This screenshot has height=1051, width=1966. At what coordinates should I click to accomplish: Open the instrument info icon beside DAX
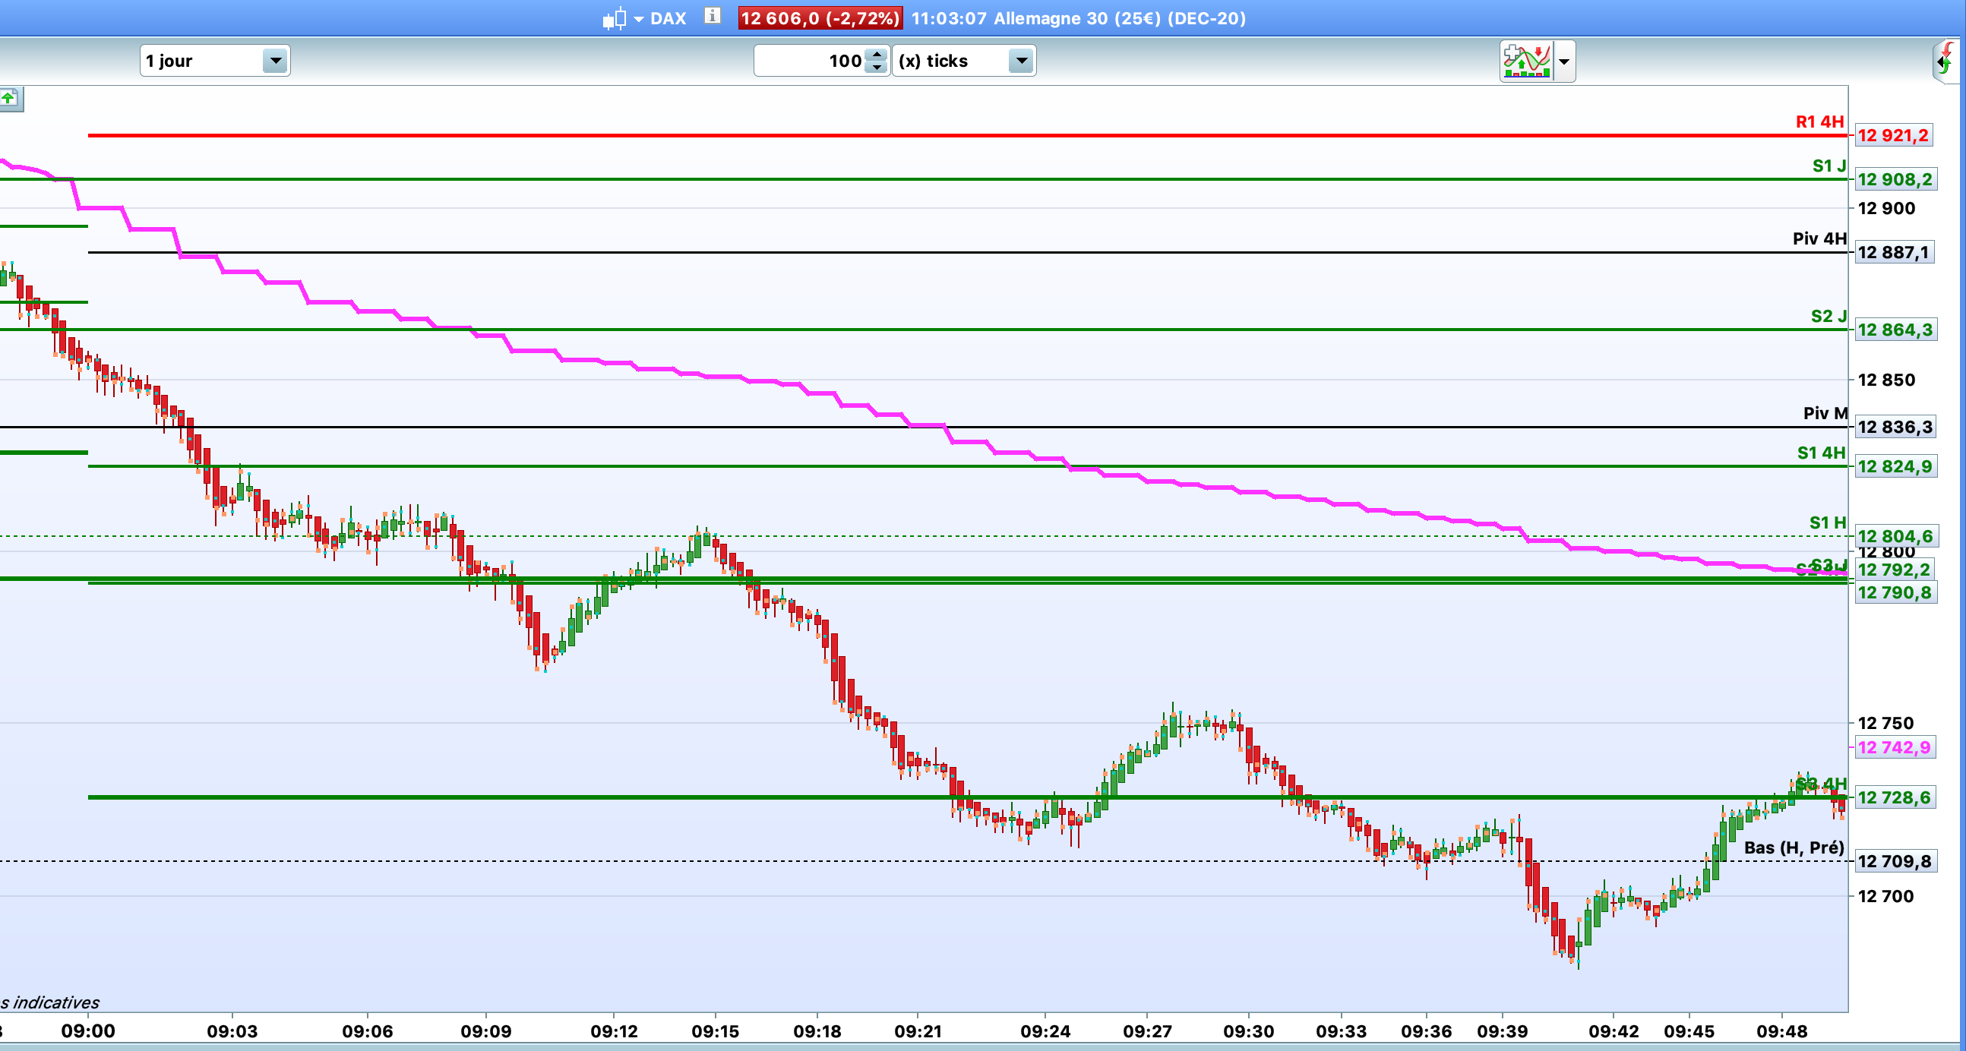(x=711, y=16)
